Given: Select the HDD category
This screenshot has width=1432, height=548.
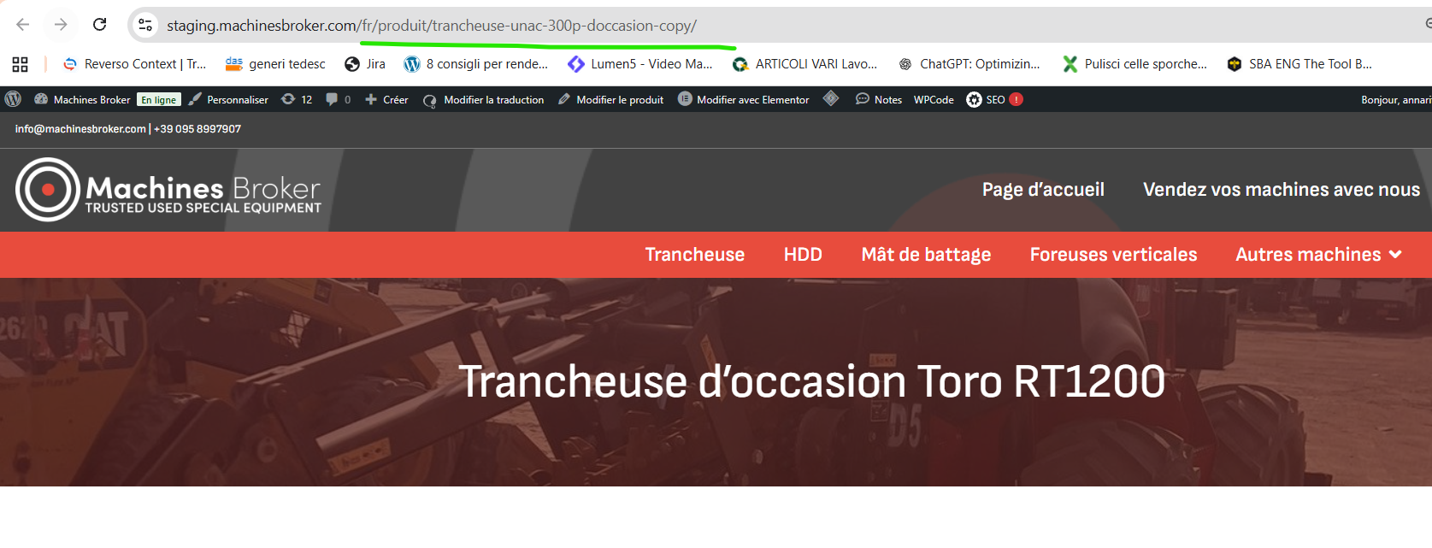Looking at the screenshot, I should click(803, 255).
